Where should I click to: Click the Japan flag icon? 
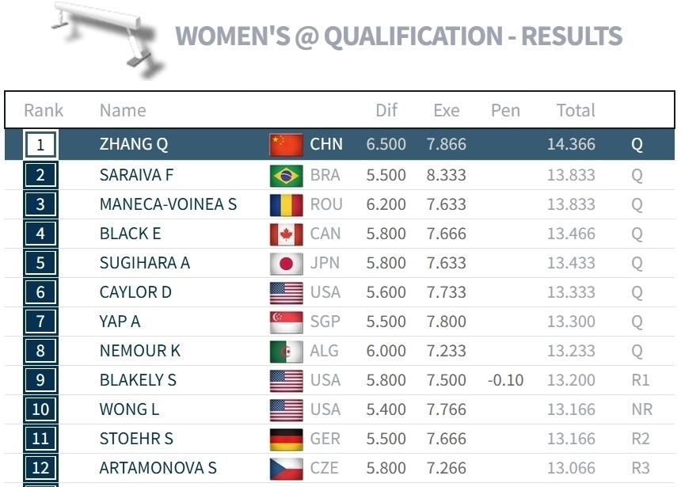click(286, 263)
